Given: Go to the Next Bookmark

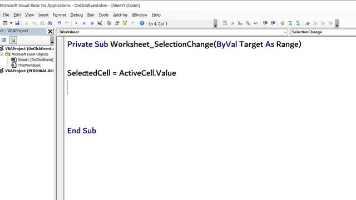Looking at the screenshot, I should [x=315, y=23].
